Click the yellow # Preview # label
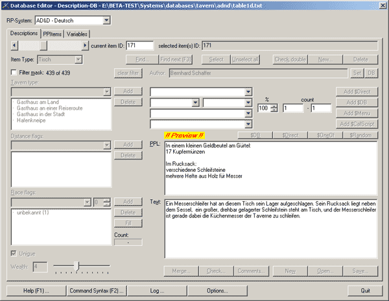389x301 pixels. pos(184,135)
